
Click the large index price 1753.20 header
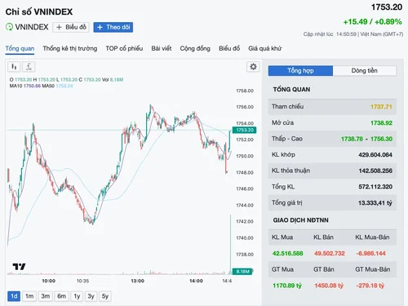click(387, 7)
